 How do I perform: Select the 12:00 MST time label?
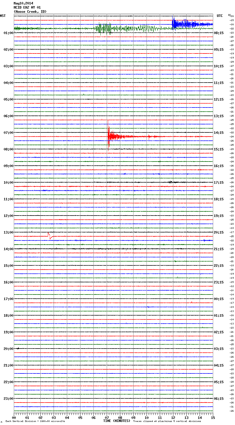tap(9, 216)
